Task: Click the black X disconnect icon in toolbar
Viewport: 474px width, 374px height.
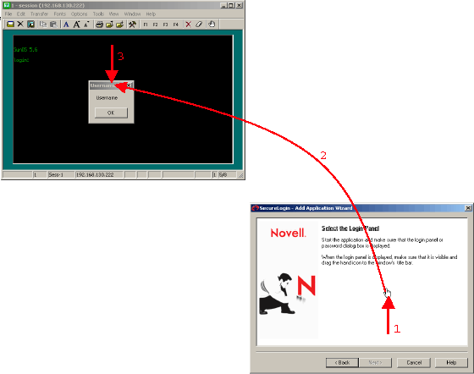Action: click(20, 24)
